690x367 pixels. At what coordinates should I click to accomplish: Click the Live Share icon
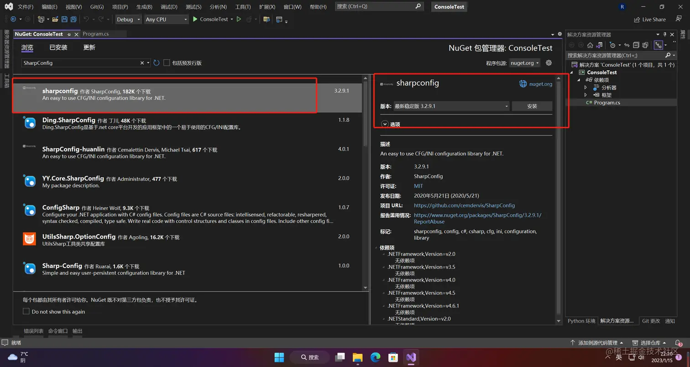(637, 20)
